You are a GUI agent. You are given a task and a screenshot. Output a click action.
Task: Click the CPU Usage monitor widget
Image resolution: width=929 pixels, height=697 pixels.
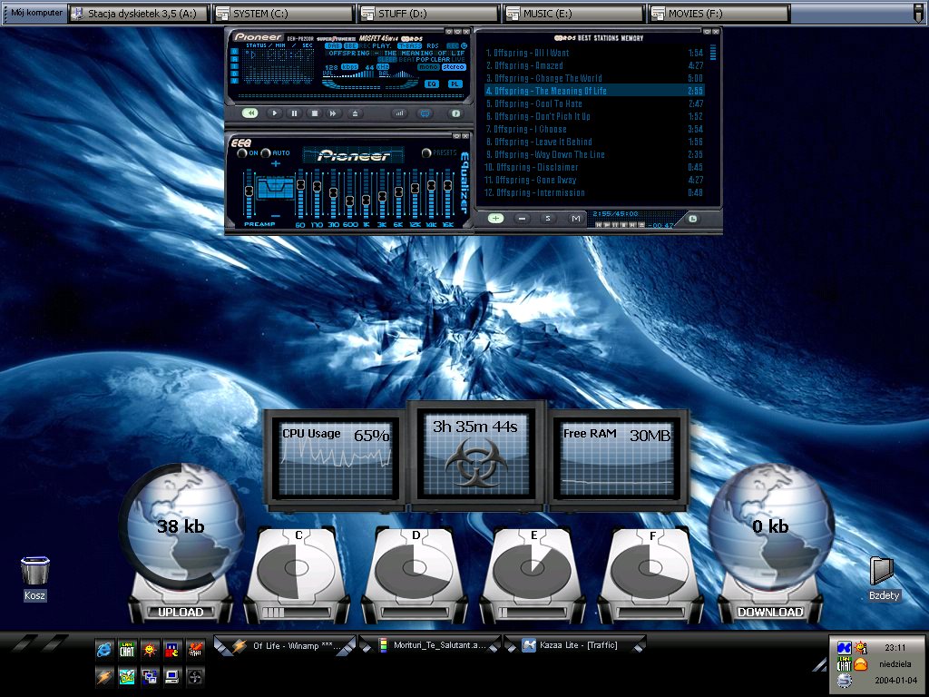[336, 458]
